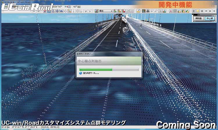
Task: Click the pencil edit icon in toolbar
Action: 138,11
